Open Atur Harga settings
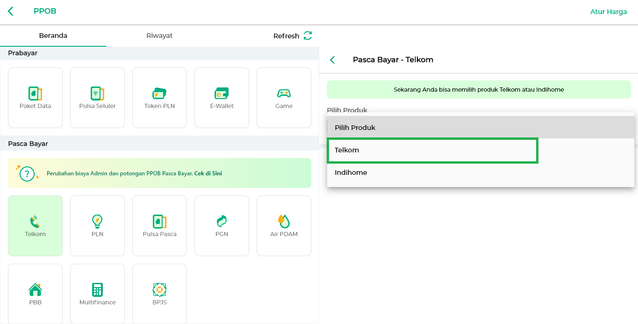The image size is (638, 324). pos(609,12)
